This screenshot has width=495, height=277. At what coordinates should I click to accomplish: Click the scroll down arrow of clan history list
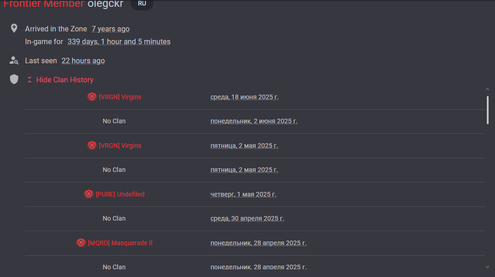[x=487, y=267]
